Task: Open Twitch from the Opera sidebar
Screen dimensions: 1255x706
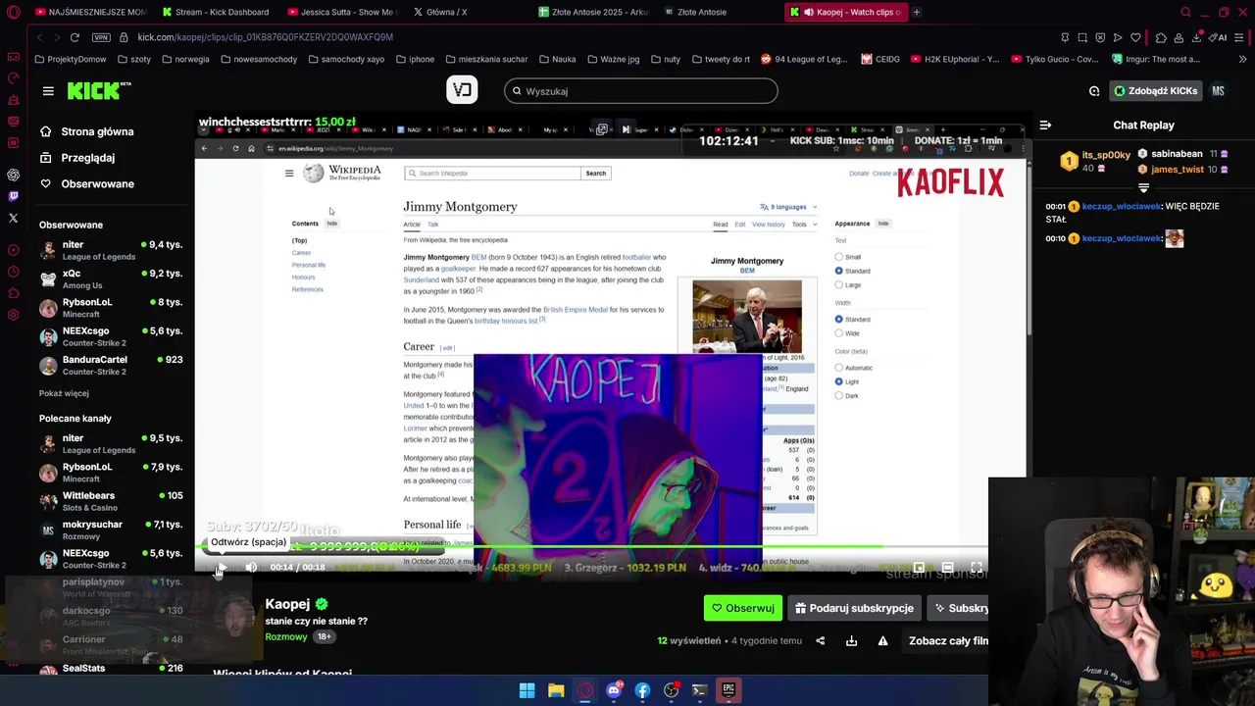Action: tap(13, 196)
